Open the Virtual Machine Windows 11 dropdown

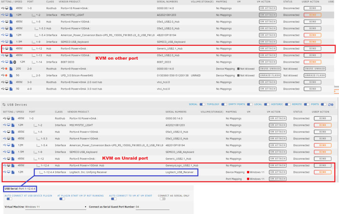pyautogui.click(x=56, y=207)
